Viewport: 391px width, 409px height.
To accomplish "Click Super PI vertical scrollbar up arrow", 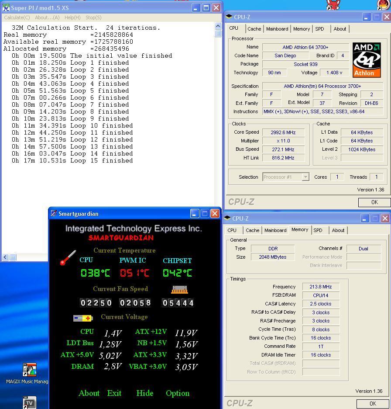I will tap(218, 26).
